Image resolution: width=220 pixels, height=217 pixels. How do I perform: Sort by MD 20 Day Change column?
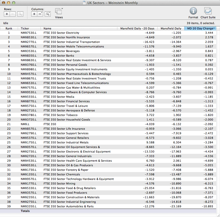pos(200,28)
